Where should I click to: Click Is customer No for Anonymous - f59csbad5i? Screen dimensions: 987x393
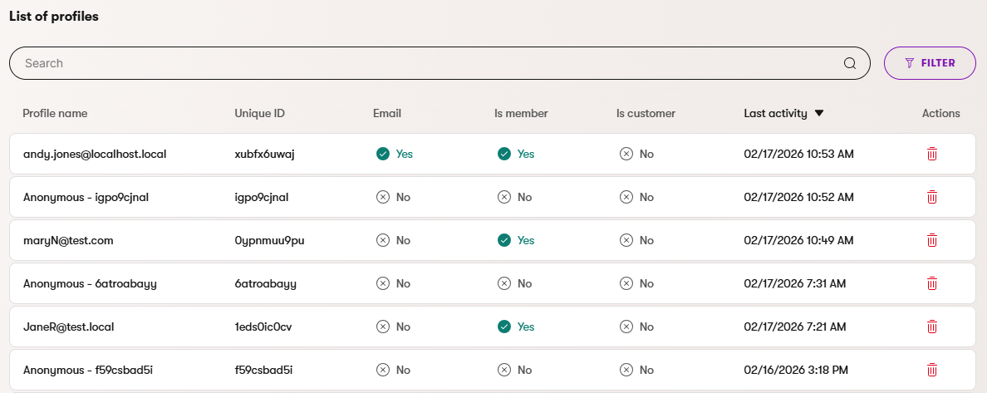point(636,370)
